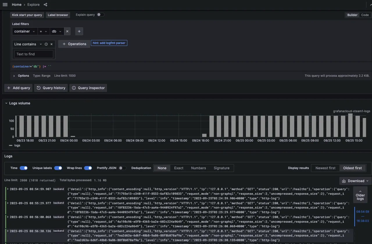Image resolution: width=372 pixels, height=244 pixels.
Task: Select Numbers deduplication
Action: point(198,168)
